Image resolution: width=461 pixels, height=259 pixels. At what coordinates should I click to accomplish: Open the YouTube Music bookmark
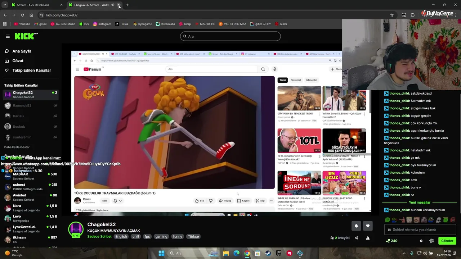click(63, 24)
